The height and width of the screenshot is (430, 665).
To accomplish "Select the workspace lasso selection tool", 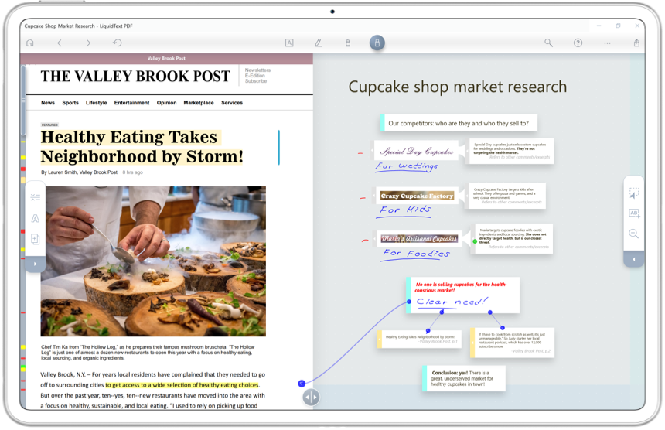I will (x=634, y=193).
